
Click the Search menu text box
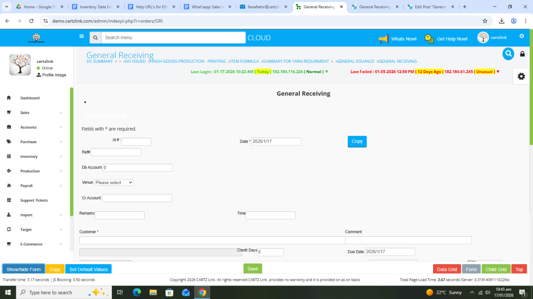173,37
